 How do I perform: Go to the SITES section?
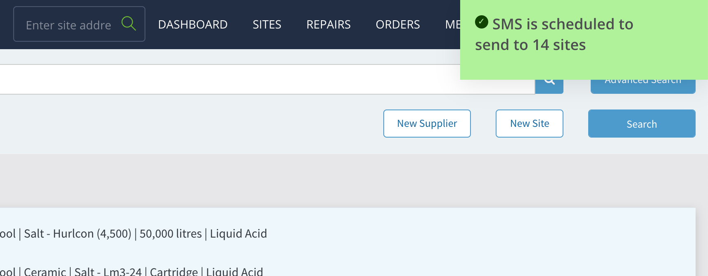pyautogui.click(x=267, y=24)
